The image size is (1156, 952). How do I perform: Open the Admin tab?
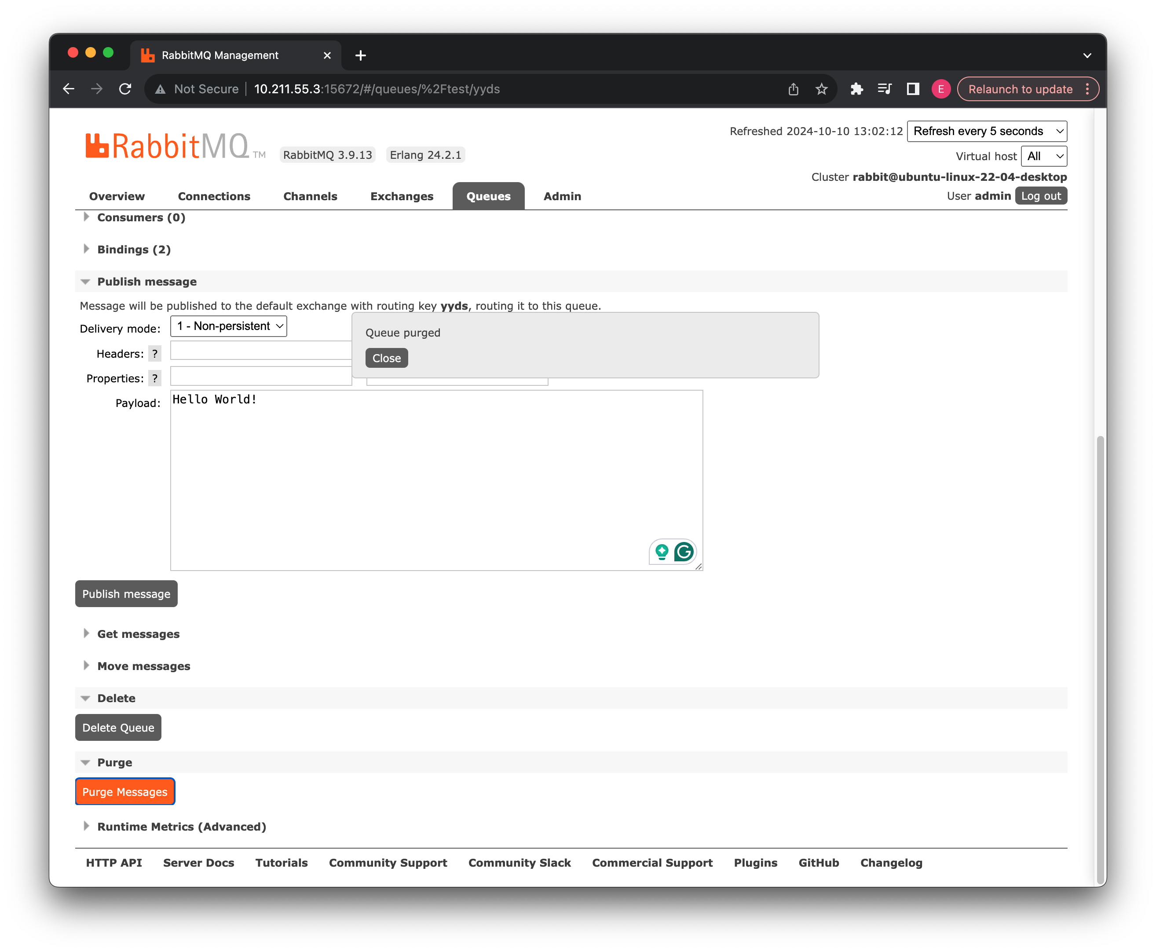[x=562, y=196]
